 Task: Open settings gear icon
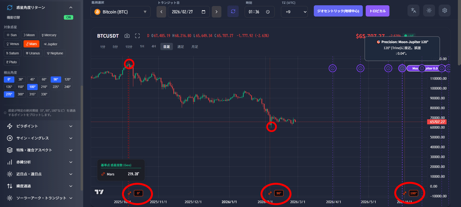444,11
